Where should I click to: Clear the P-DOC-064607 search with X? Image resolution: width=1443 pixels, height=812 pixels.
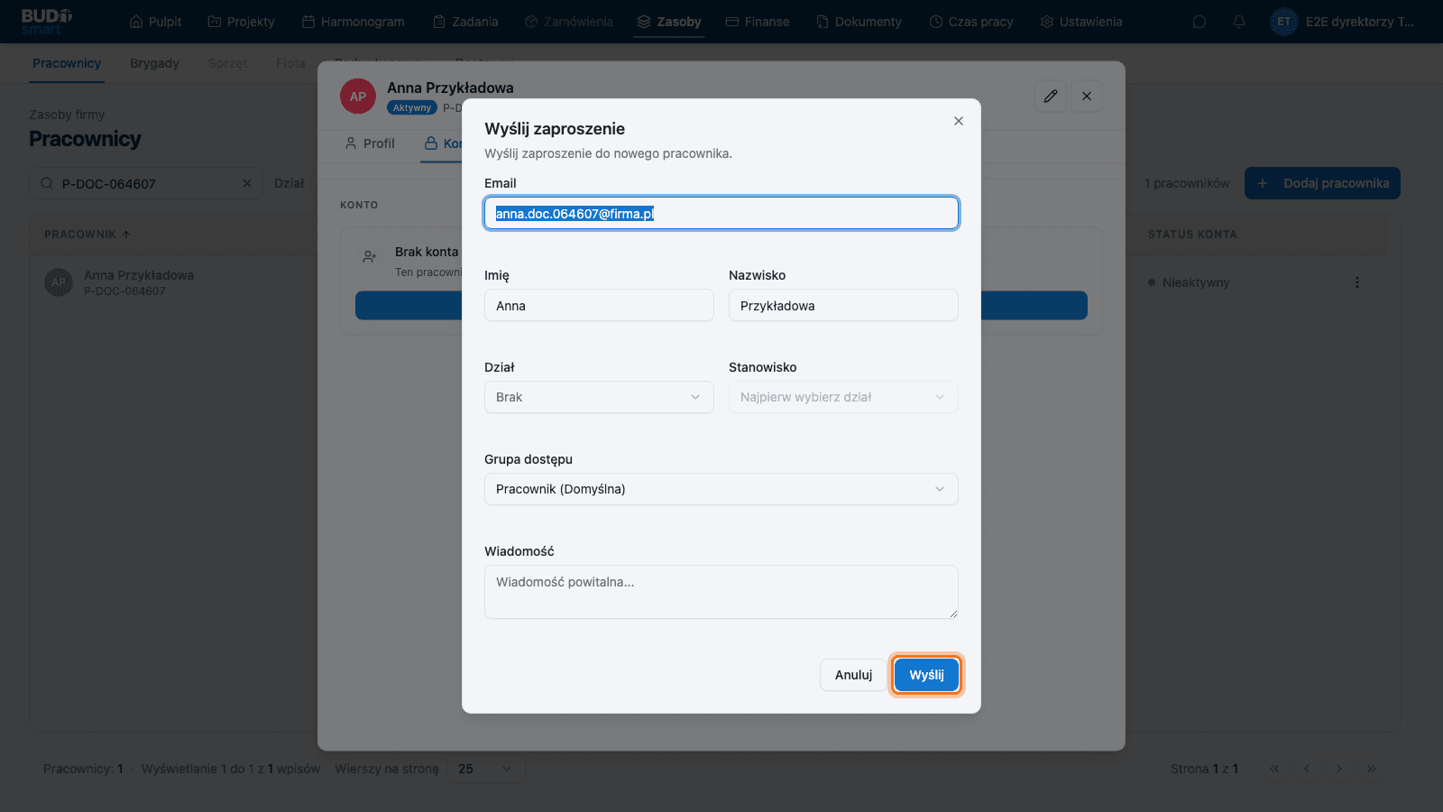247,183
